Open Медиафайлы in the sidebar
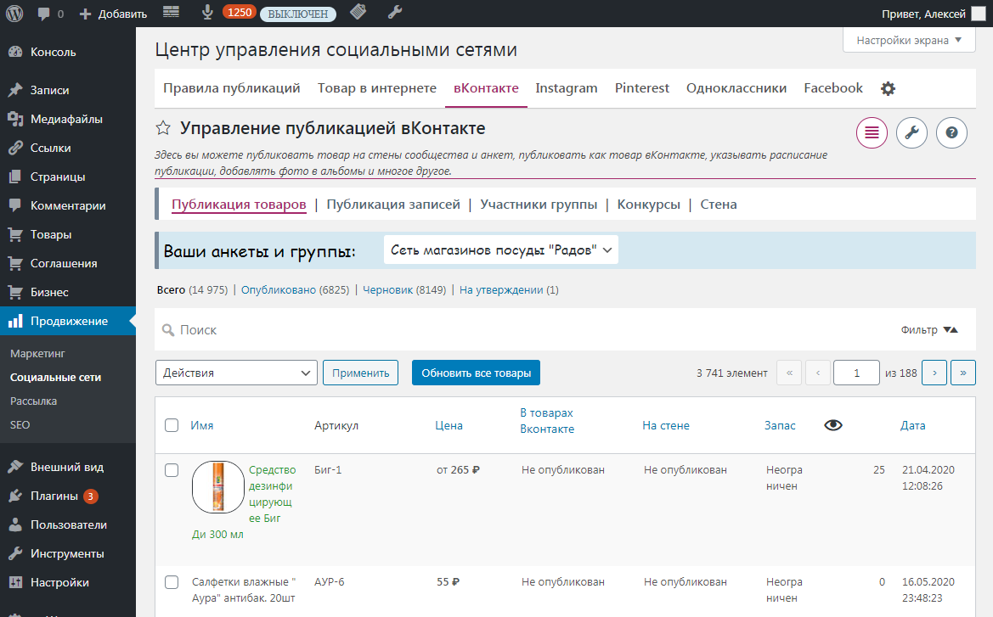This screenshot has height=617, width=993. pyautogui.click(x=68, y=119)
